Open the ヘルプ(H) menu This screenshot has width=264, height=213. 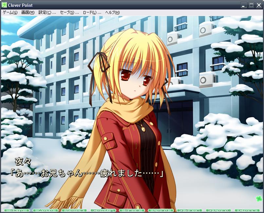[x=112, y=13]
